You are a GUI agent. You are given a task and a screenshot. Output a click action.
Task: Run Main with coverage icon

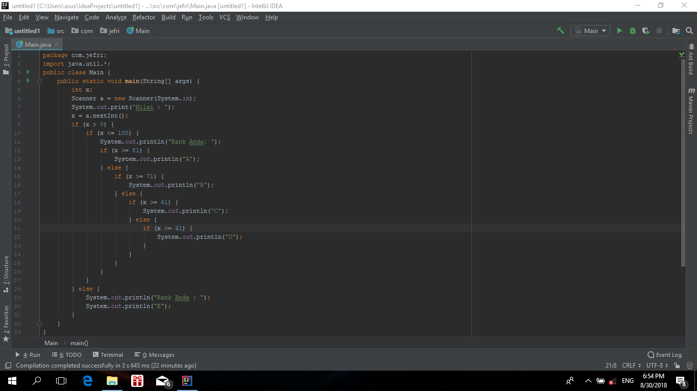click(x=645, y=31)
